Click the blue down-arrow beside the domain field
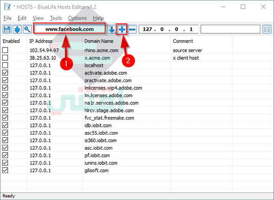Screen dimensions: 274x200 [x=112, y=29]
